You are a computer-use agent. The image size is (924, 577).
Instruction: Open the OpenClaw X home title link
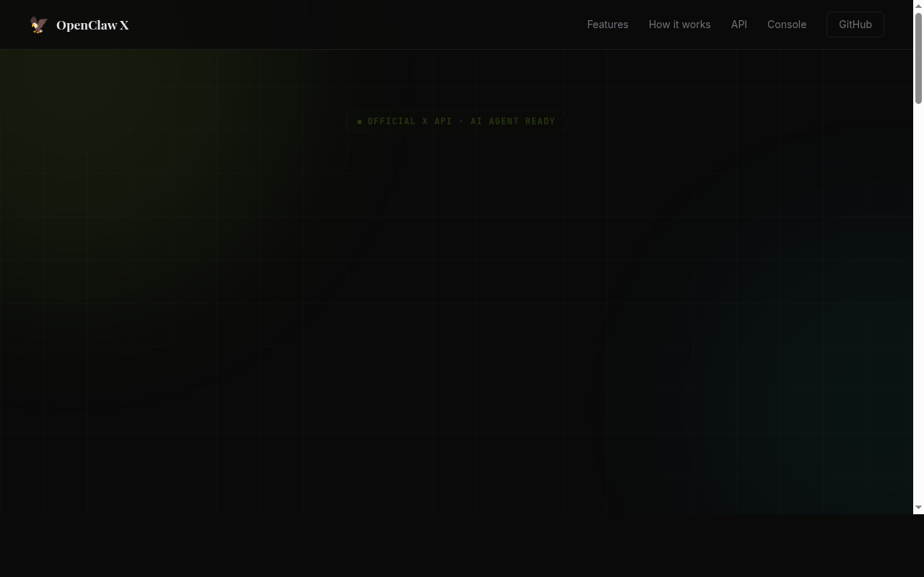click(x=92, y=25)
